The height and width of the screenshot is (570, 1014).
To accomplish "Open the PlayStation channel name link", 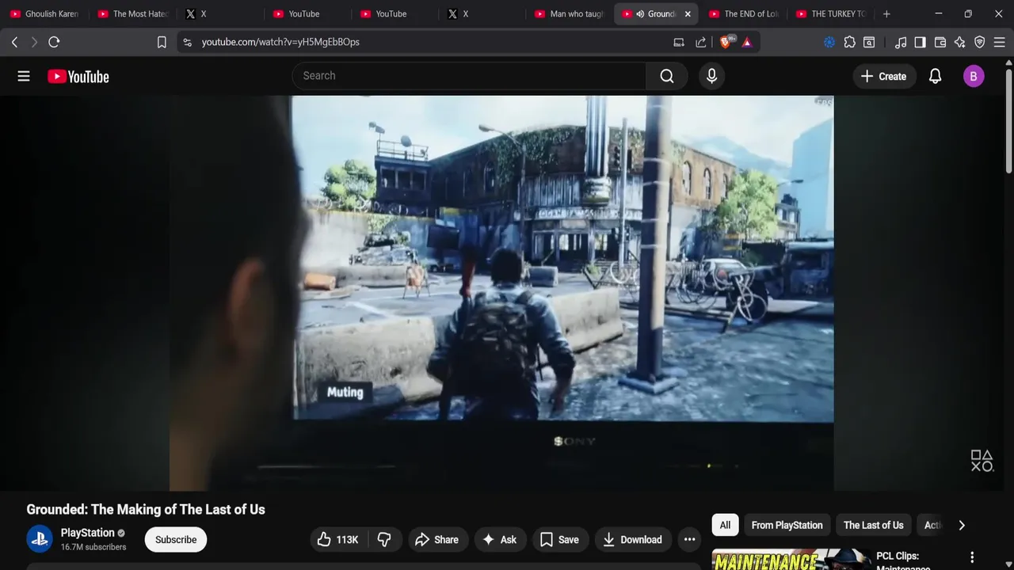I will point(87,533).
